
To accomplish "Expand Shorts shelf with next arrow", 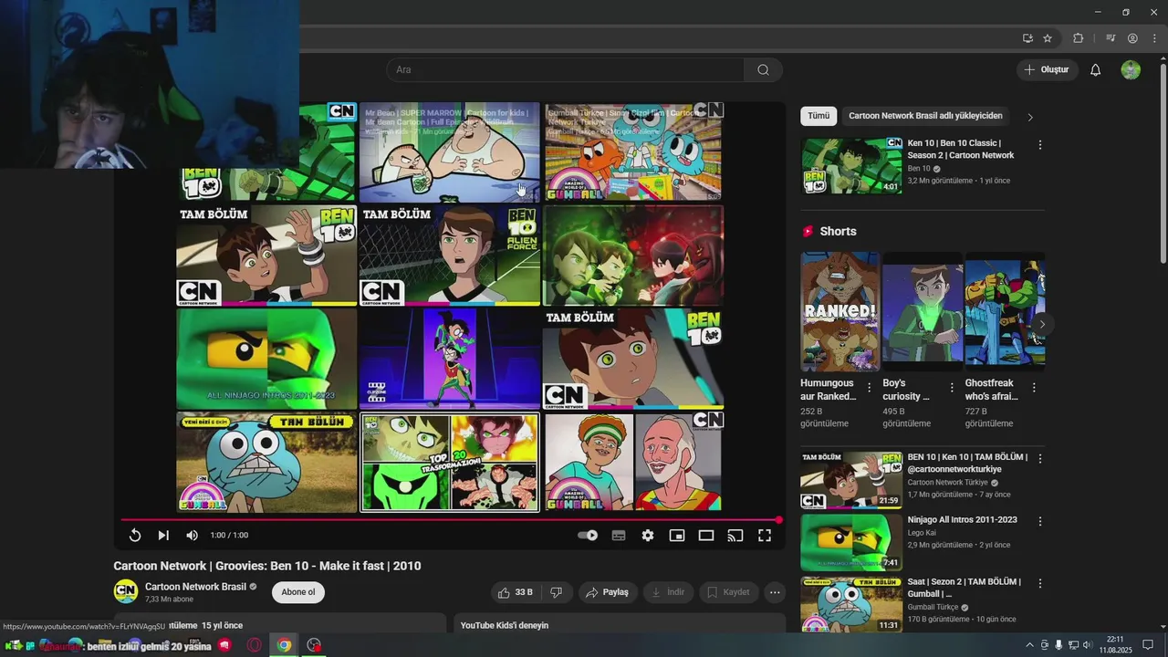I will click(1042, 324).
